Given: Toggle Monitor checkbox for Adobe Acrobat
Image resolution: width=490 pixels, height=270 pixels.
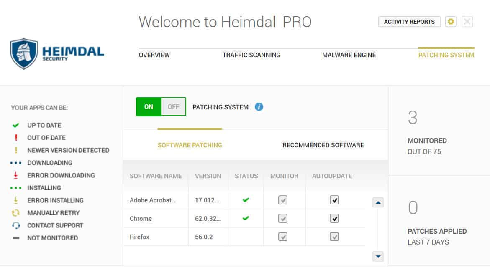Looking at the screenshot, I should click(283, 200).
